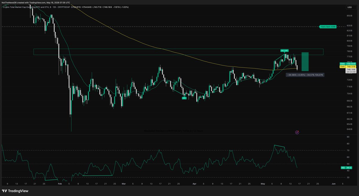
Task: Click 800 B on the price axis
Action: pos(349,41)
